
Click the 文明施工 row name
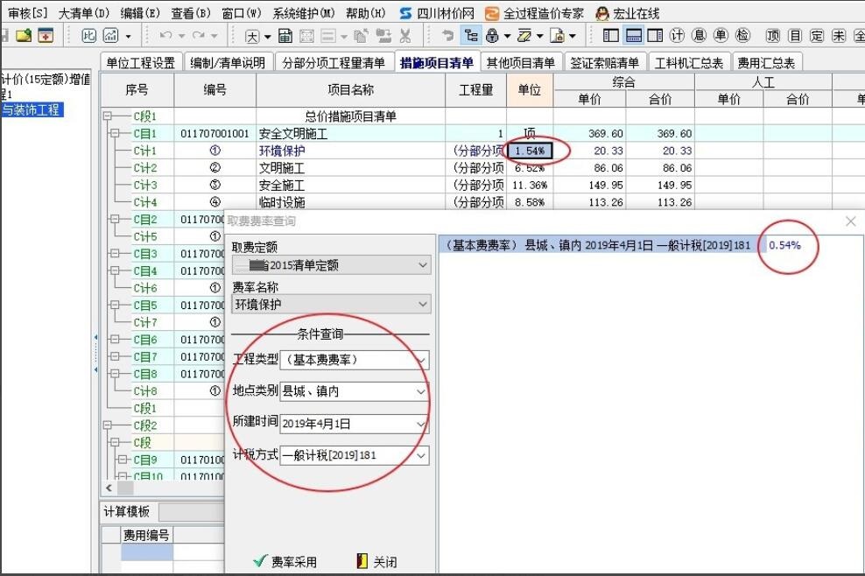pyautogui.click(x=282, y=168)
